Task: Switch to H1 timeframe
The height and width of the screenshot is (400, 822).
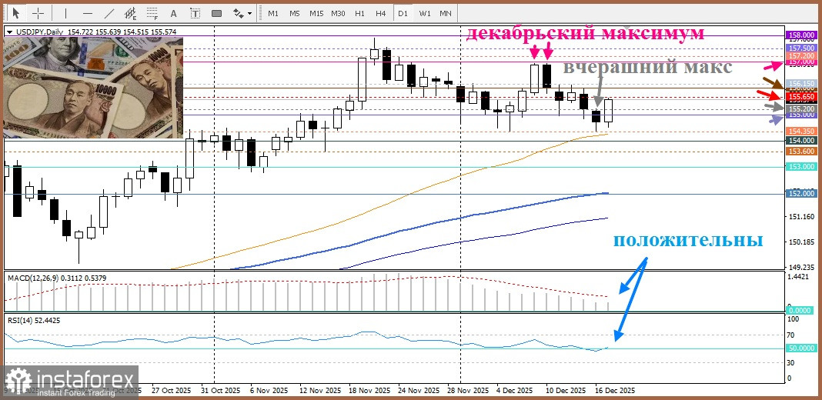Action: coord(359,13)
